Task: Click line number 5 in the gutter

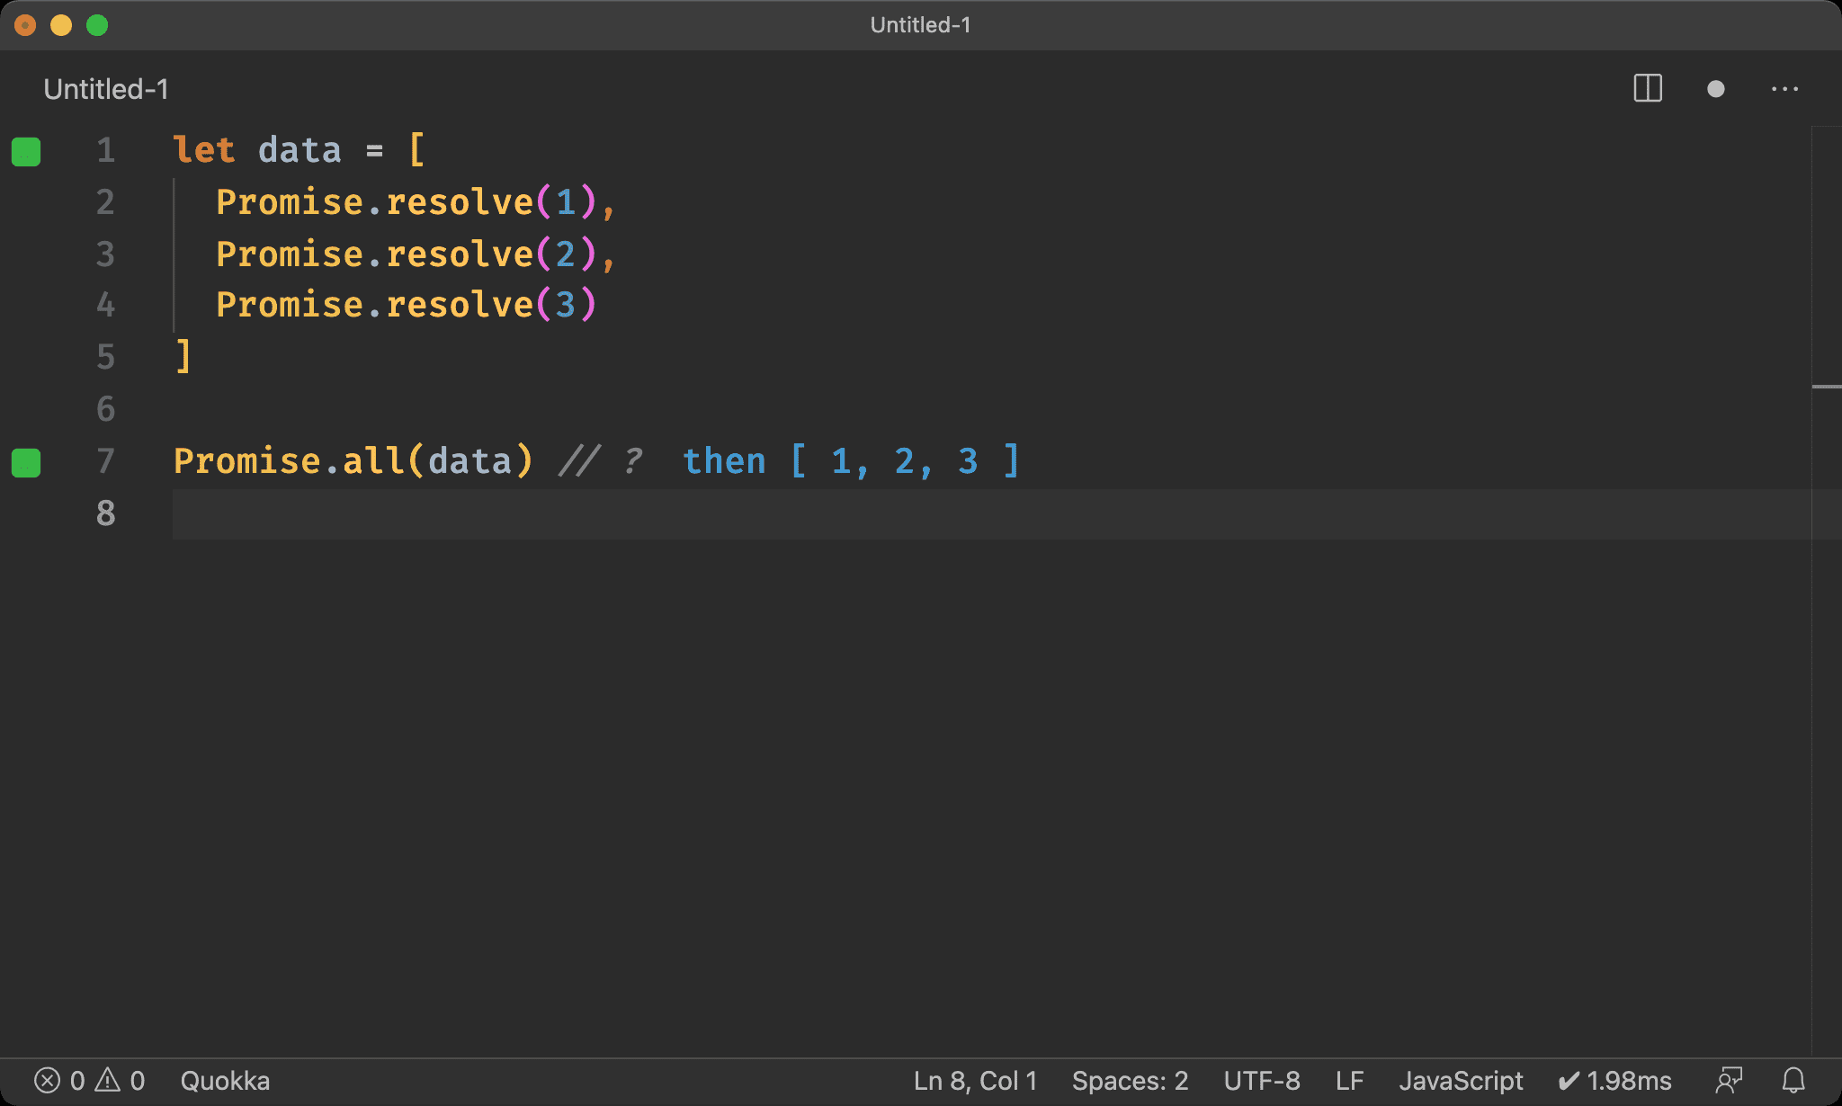Action: (x=105, y=357)
